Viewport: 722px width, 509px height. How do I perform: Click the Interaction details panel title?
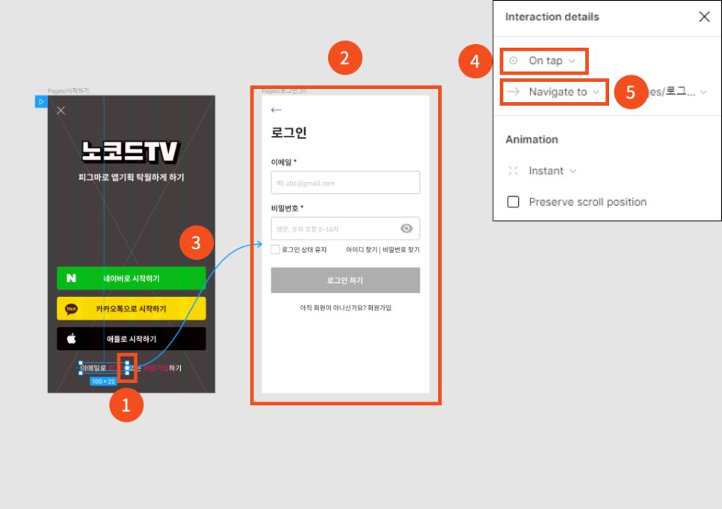pos(552,17)
